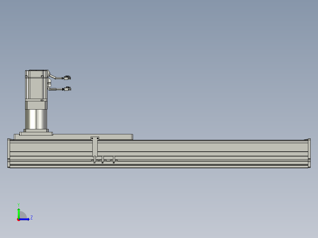Select the left end cap of actuator
318x238 pixels.
coord(8,153)
